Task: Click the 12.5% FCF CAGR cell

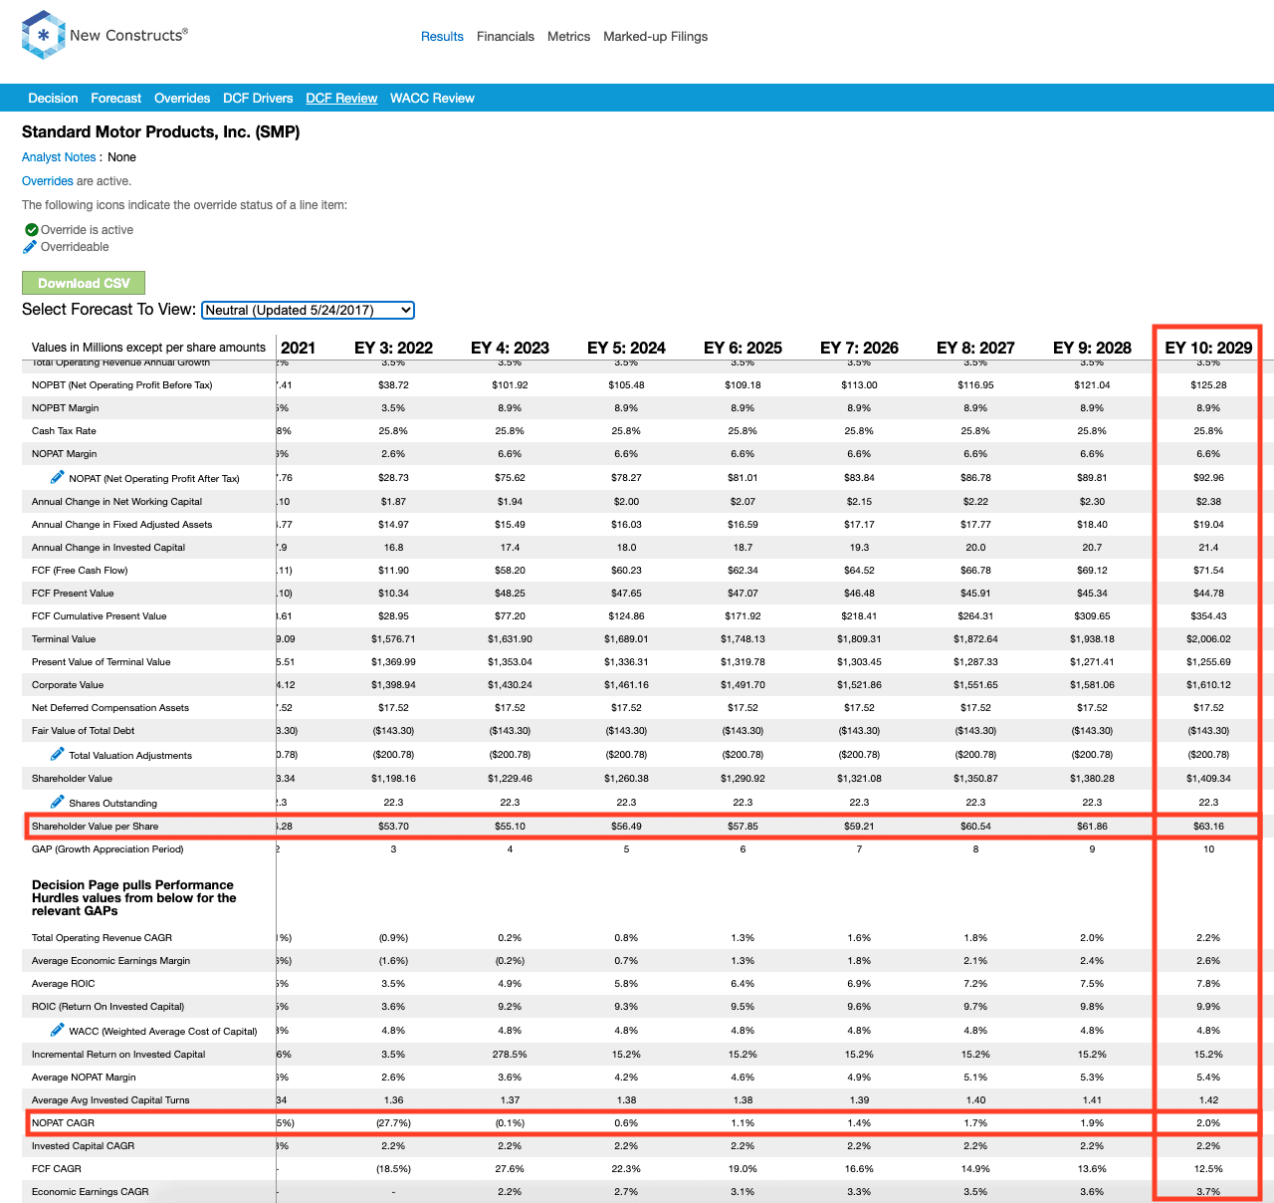Action: point(1208,1169)
